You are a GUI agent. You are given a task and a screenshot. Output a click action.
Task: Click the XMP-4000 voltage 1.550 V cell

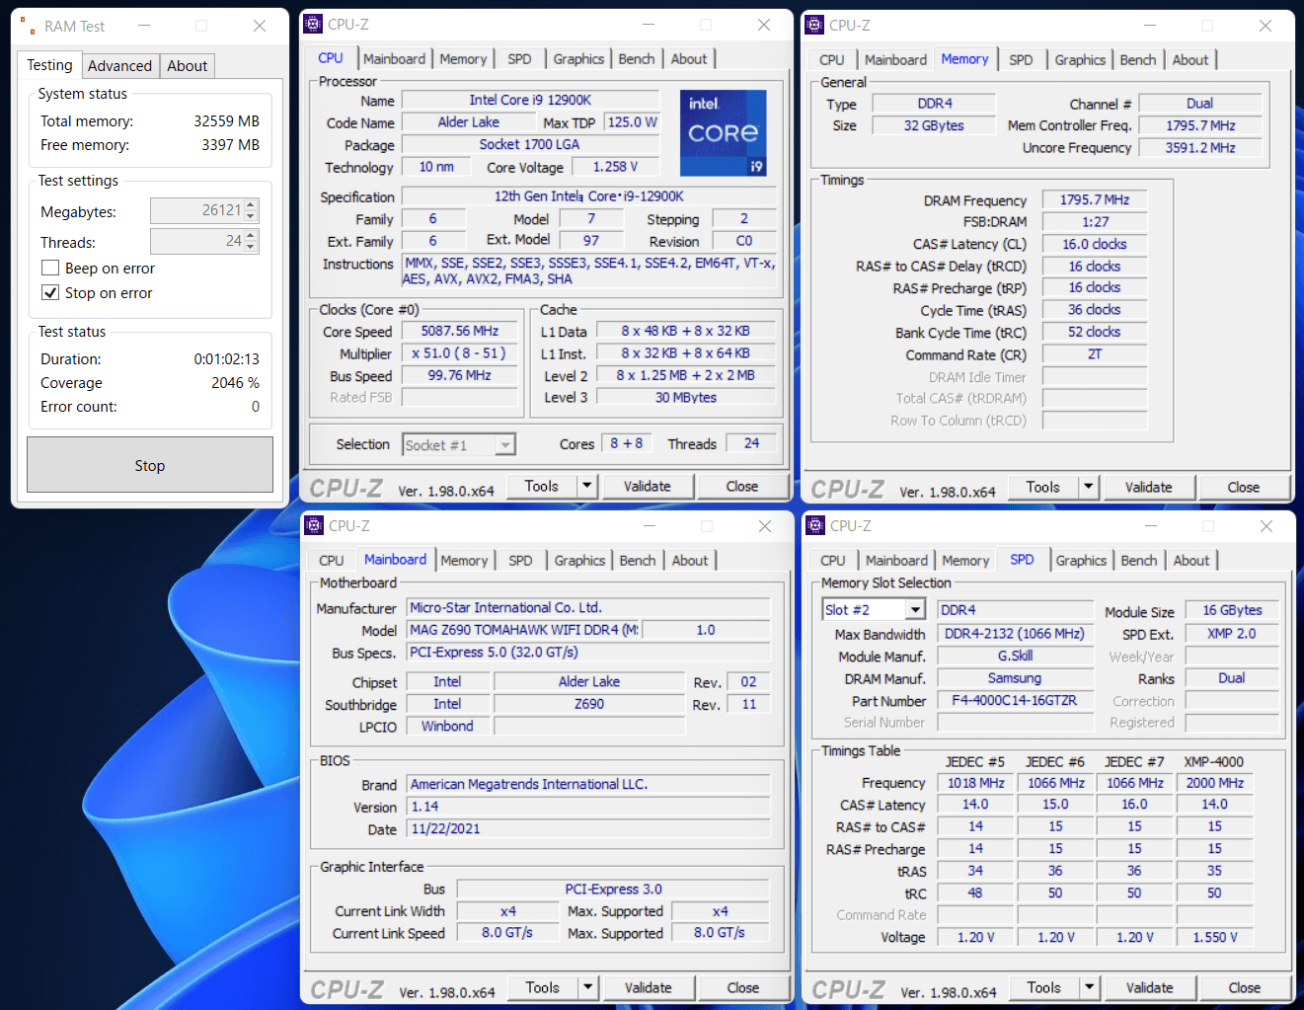pos(1214,937)
